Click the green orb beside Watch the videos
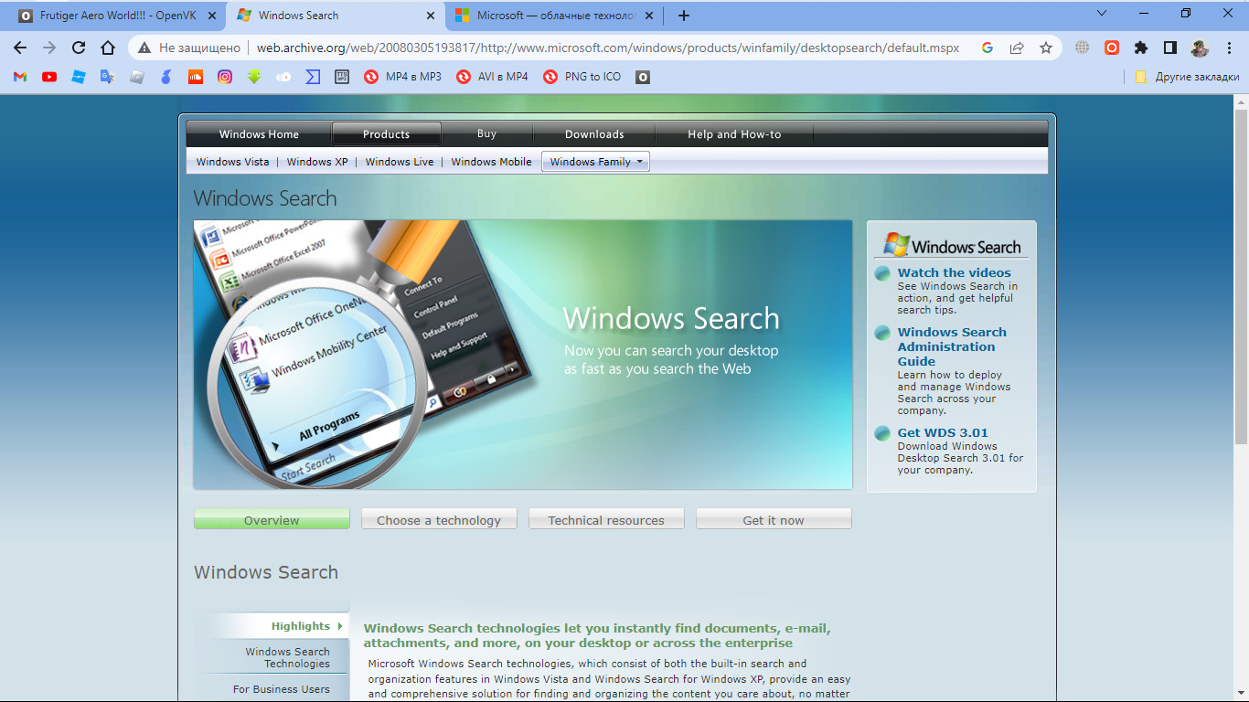 [882, 273]
